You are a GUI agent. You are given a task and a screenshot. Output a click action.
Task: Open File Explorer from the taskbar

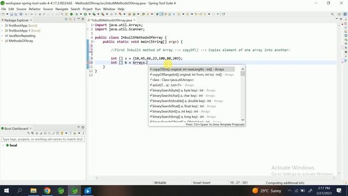click(34, 191)
